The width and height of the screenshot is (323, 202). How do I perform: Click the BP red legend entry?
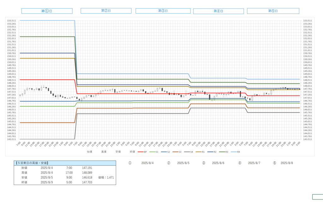coord(143,152)
